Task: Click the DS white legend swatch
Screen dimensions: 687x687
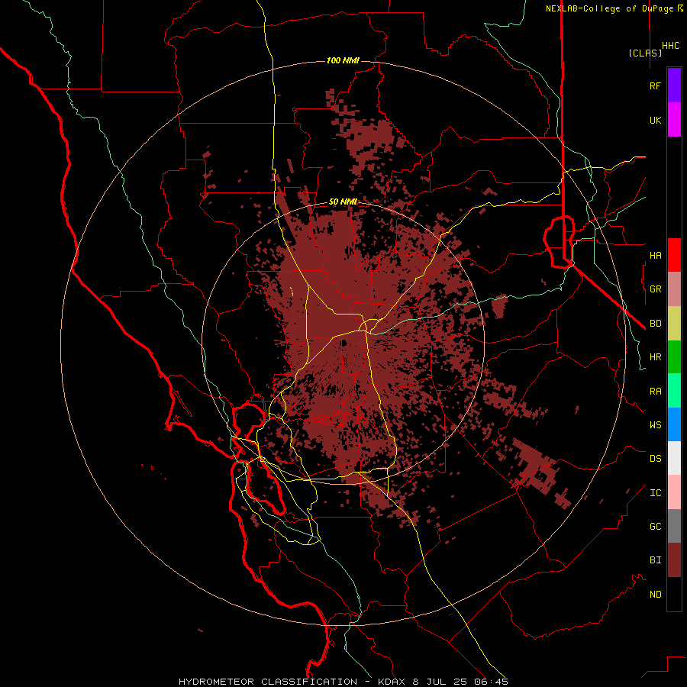Action: (674, 458)
